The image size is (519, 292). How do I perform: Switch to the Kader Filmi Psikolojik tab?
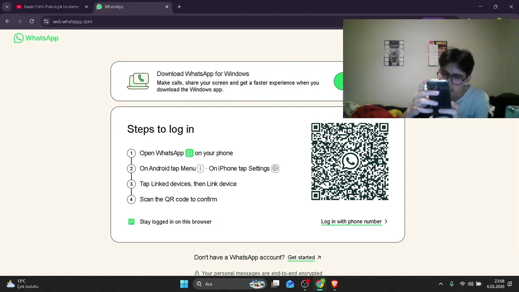click(x=51, y=7)
